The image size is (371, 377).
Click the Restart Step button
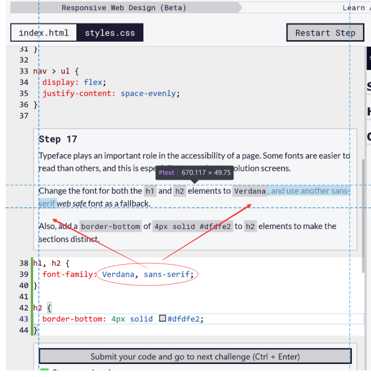coord(325,32)
